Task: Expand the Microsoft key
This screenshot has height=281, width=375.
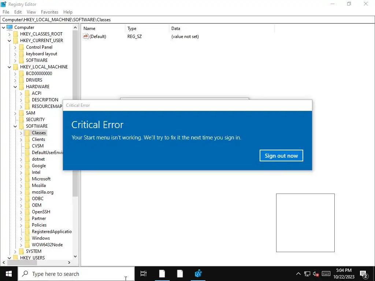Action: [21, 179]
